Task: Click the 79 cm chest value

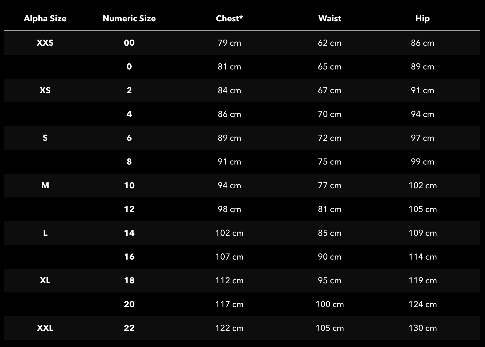Action: pyautogui.click(x=229, y=43)
